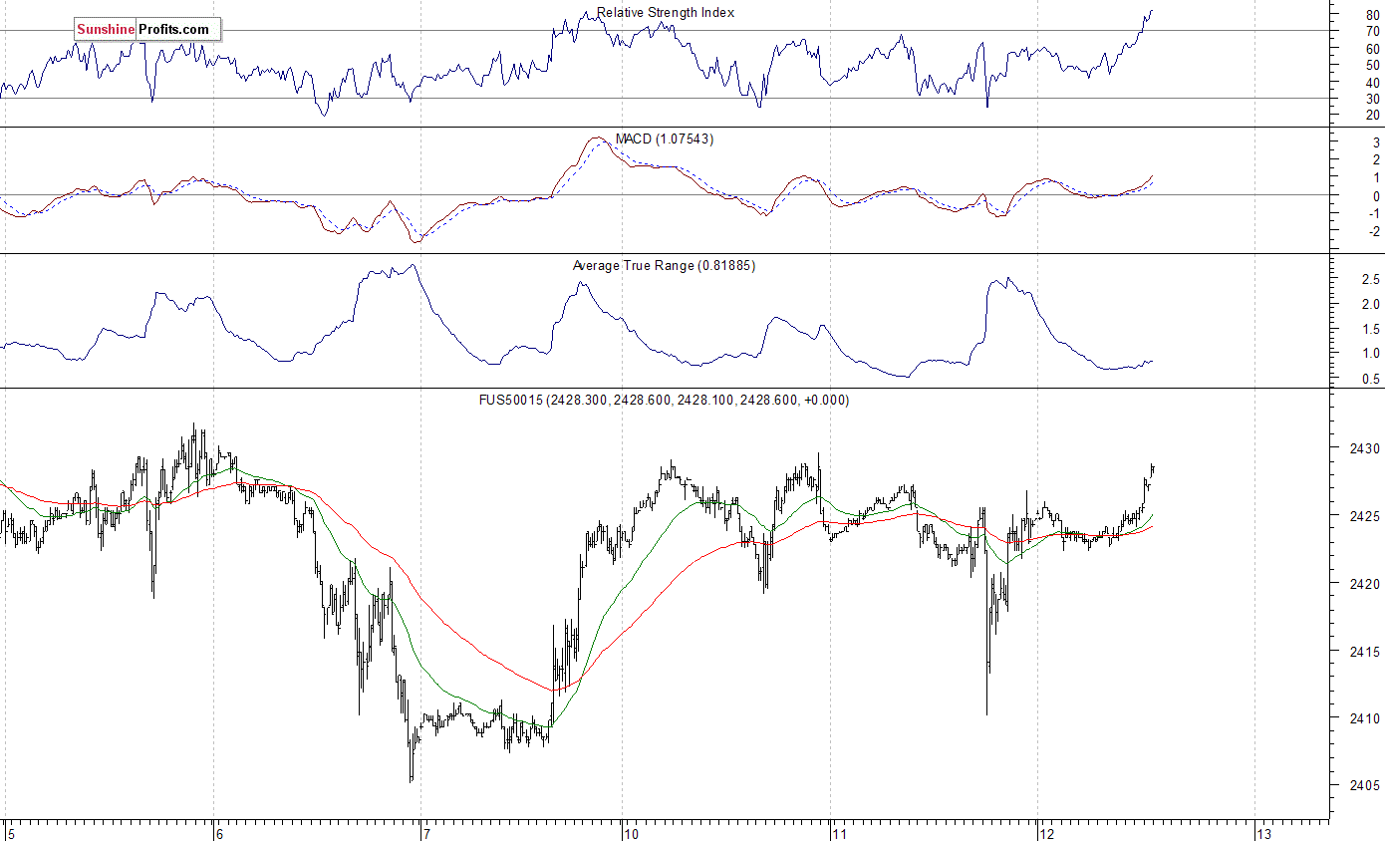The height and width of the screenshot is (841, 1385).
Task: Click the ATR axis value 0.5
Action: click(x=1371, y=379)
